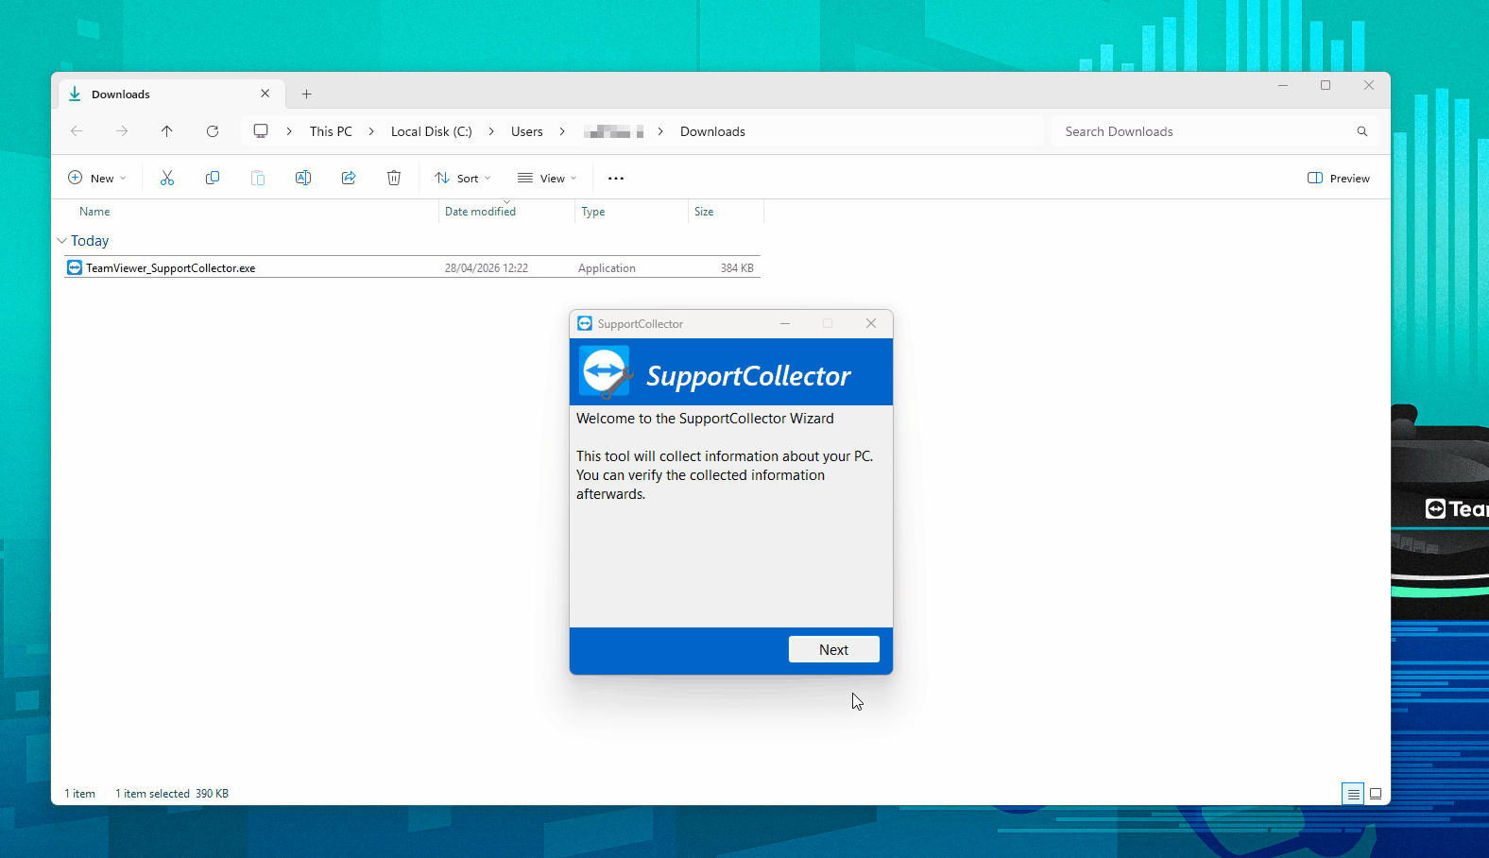Image resolution: width=1489 pixels, height=858 pixels.
Task: Go up one folder level
Action: point(167,131)
